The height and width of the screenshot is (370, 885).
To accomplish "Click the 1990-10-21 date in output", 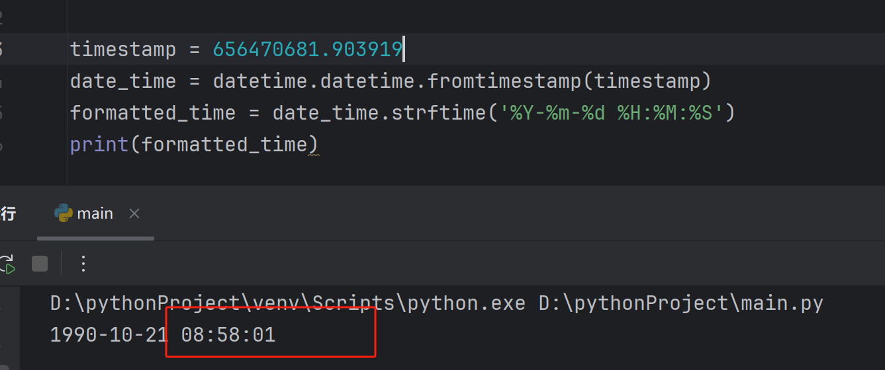I will point(109,335).
